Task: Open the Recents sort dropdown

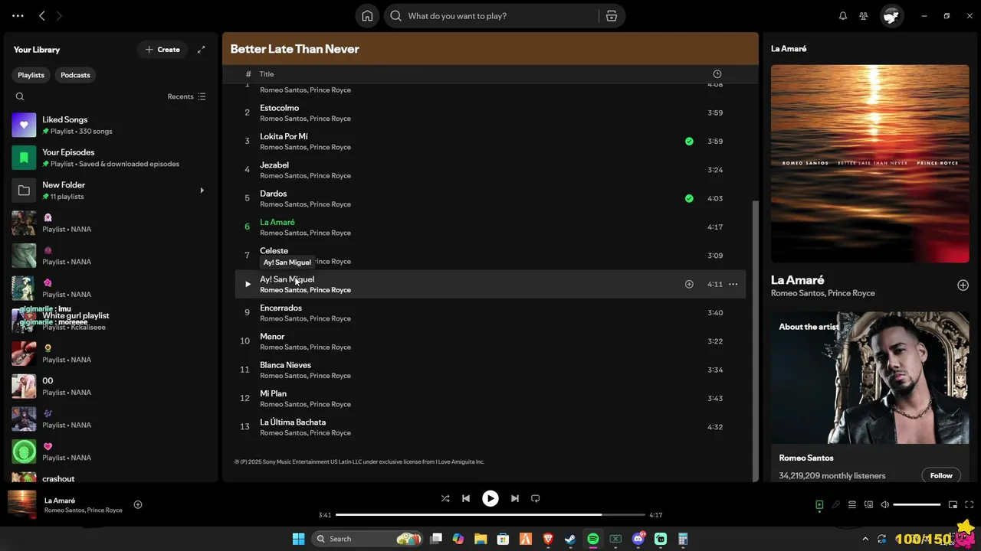Action: (x=186, y=96)
